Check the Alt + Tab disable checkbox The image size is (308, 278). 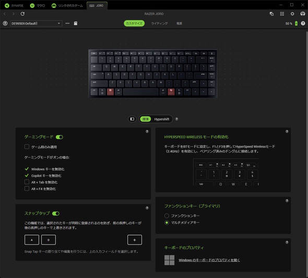pos(27,182)
